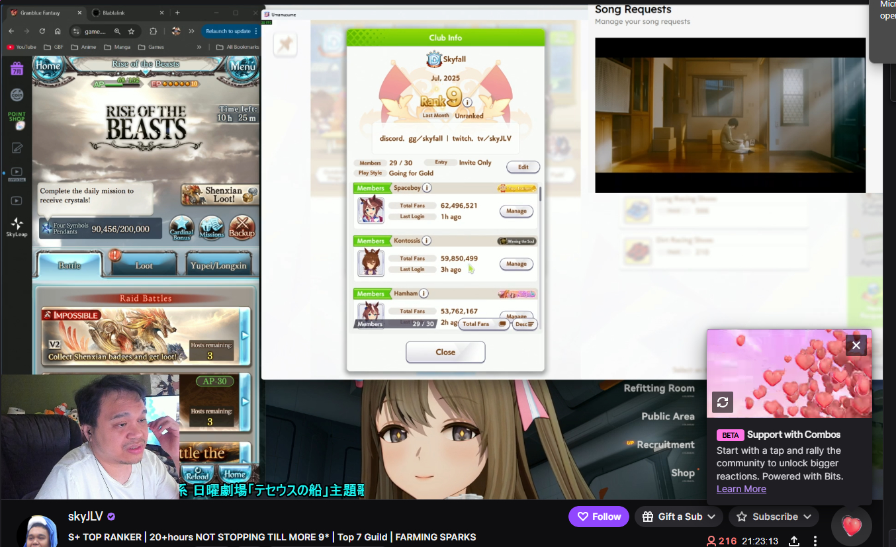This screenshot has width=896, height=547.
Task: Expand the Impossible Shenxian raid arrow
Action: point(245,335)
